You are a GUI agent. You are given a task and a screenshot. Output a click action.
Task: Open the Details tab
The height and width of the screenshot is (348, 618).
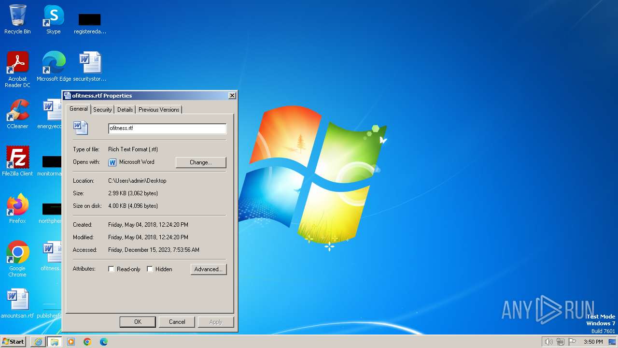pyautogui.click(x=125, y=110)
